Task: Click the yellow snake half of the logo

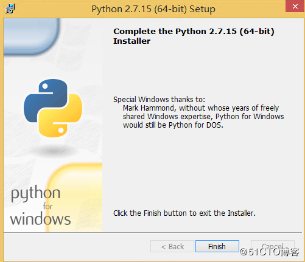Action: click(x=60, y=115)
